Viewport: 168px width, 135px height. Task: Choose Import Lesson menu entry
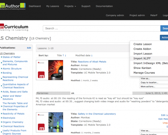143,54
